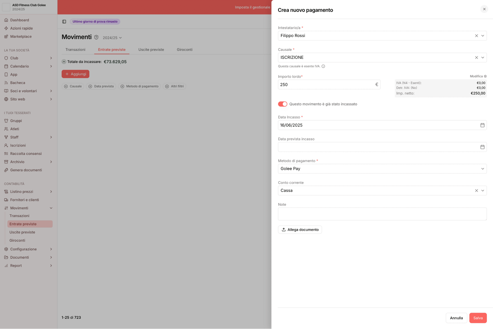Collapse the Totale da incassare chevron
The height and width of the screenshot is (329, 493).
click(x=64, y=62)
